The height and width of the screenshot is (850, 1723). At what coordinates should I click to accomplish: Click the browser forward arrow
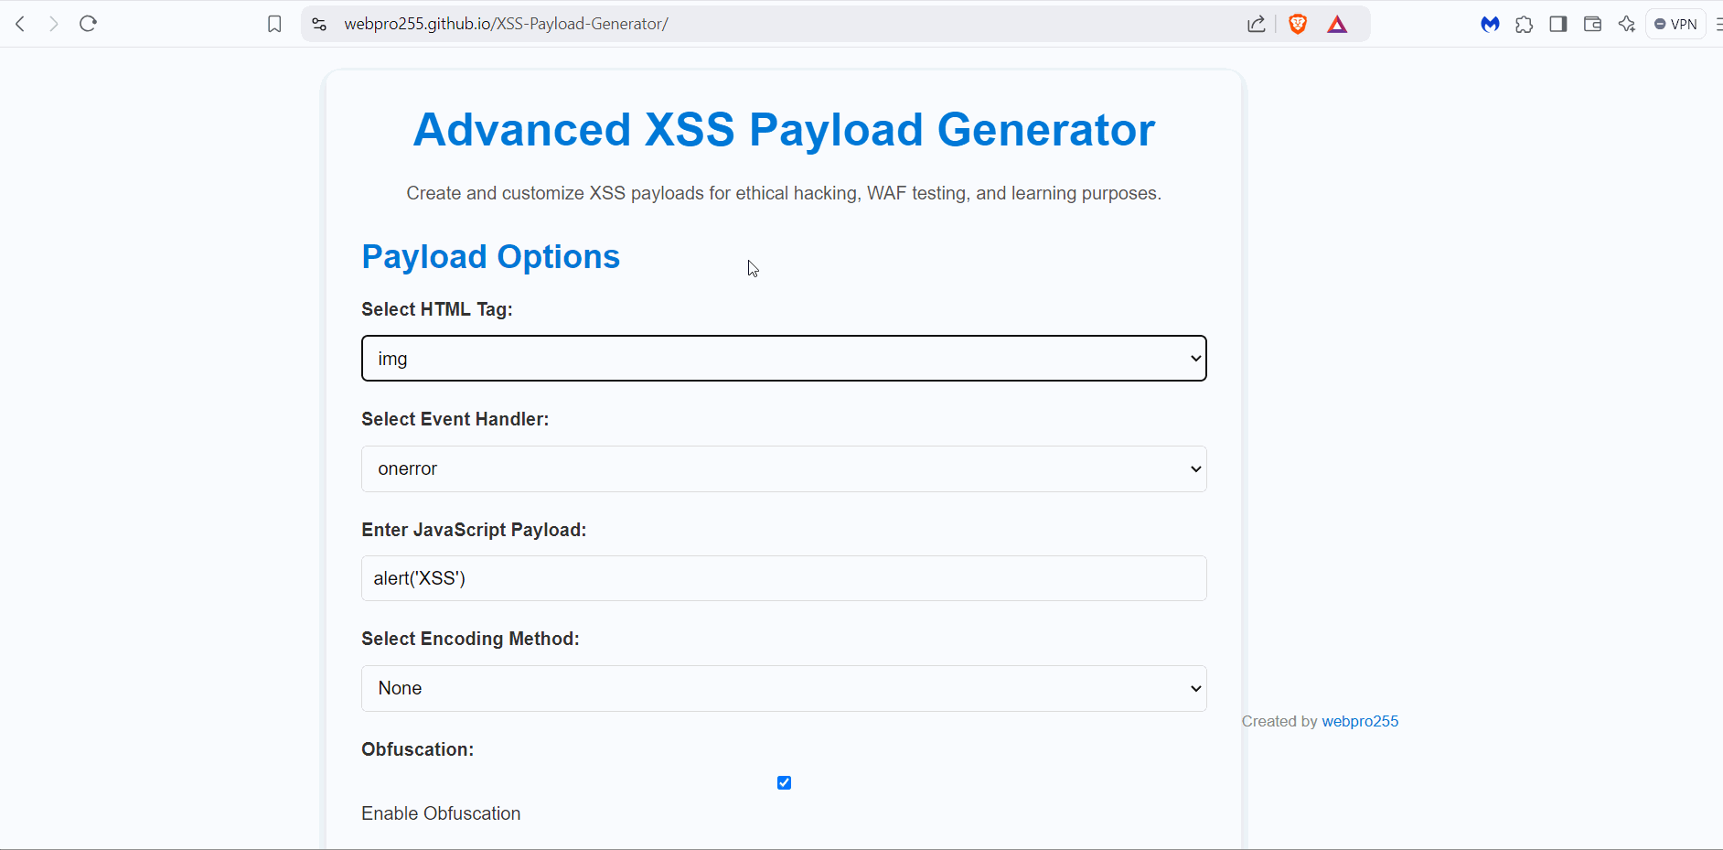pos(54,24)
